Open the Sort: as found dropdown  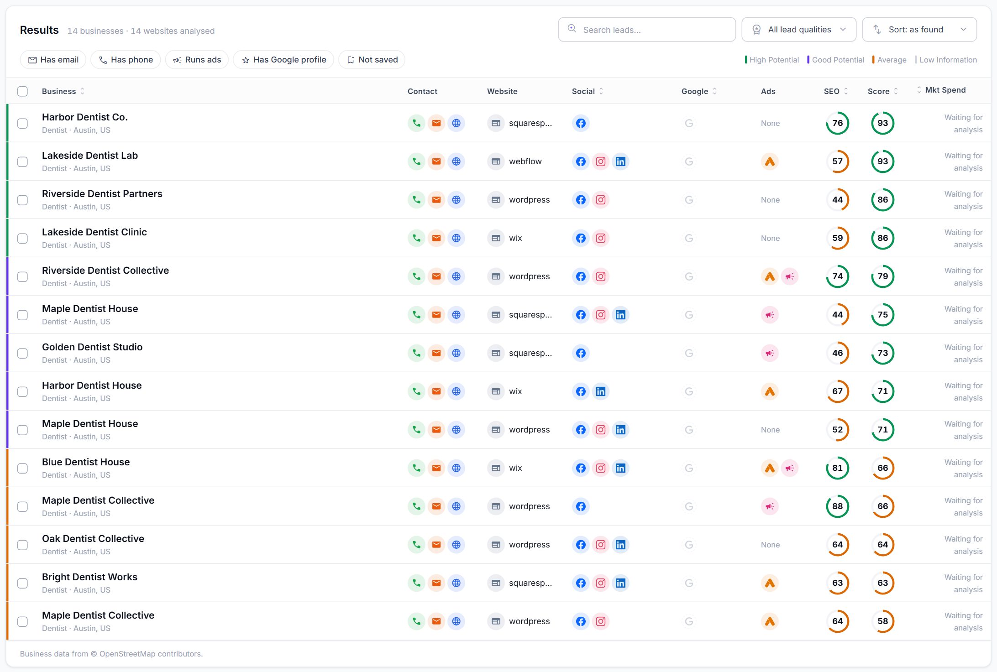(919, 30)
